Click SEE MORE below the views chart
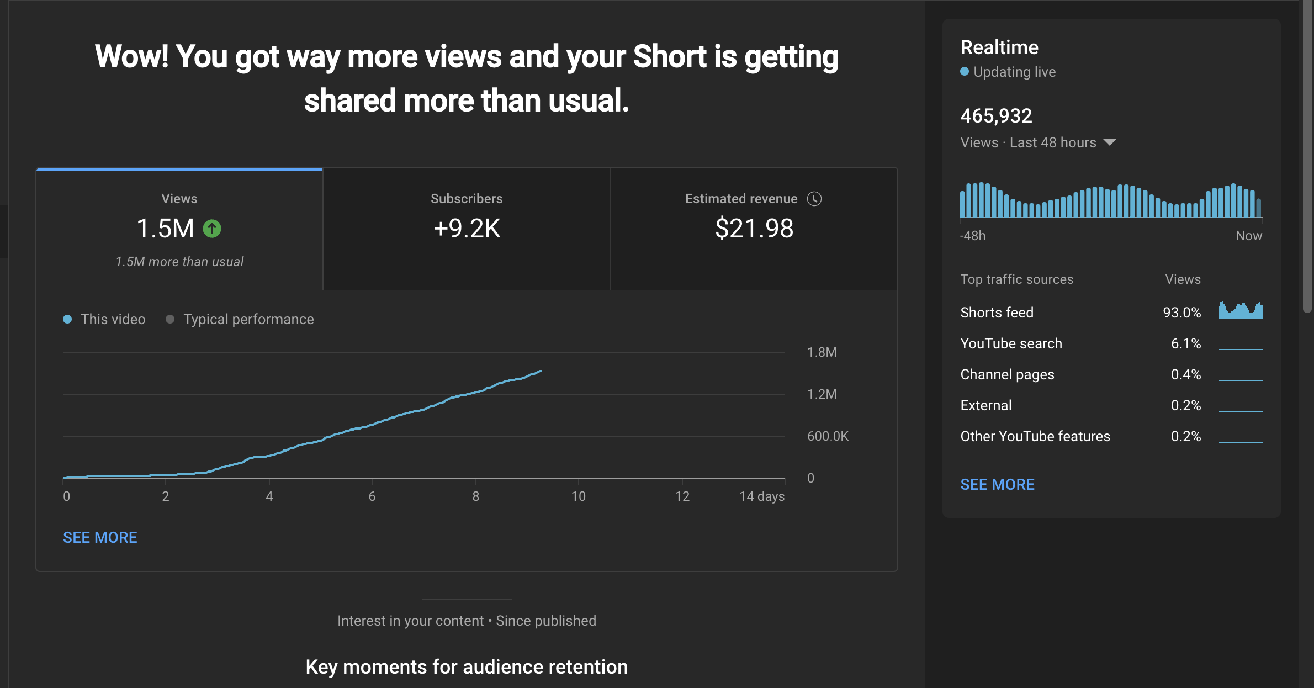The height and width of the screenshot is (688, 1314). (100, 537)
